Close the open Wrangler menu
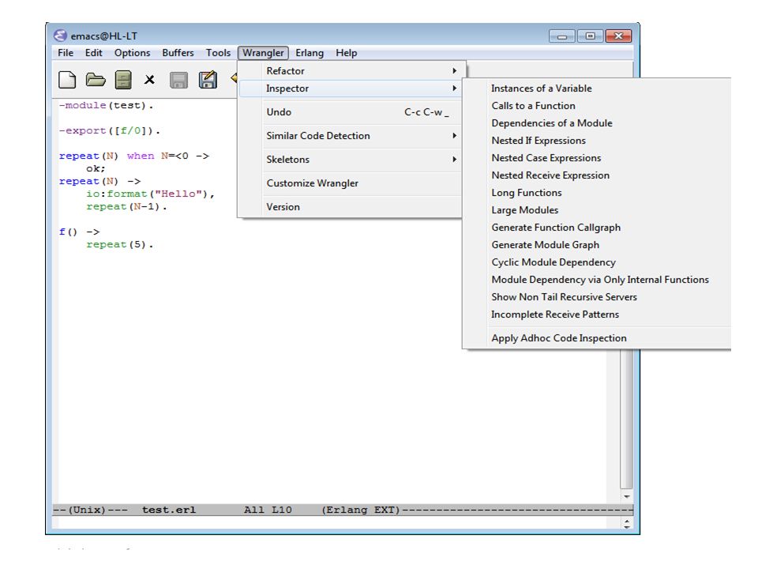Image resolution: width=758 pixels, height=569 pixels. (263, 53)
